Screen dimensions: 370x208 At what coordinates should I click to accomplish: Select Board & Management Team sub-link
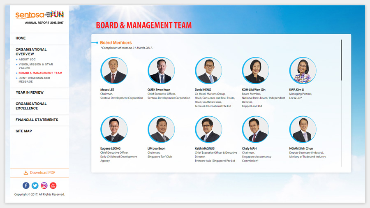click(x=40, y=73)
